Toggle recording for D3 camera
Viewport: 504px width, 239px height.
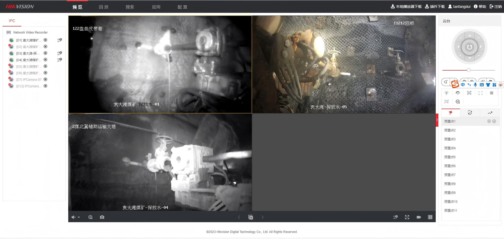click(45, 53)
